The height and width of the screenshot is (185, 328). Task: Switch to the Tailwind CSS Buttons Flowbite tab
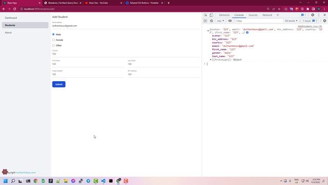[144, 3]
